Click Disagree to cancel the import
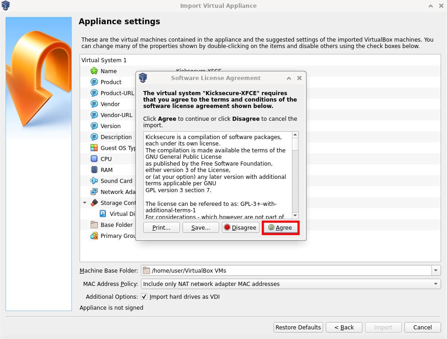This screenshot has height=339, width=447. click(x=241, y=227)
